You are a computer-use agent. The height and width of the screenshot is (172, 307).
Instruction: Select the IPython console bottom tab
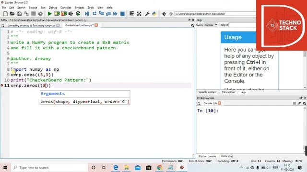[207, 156]
